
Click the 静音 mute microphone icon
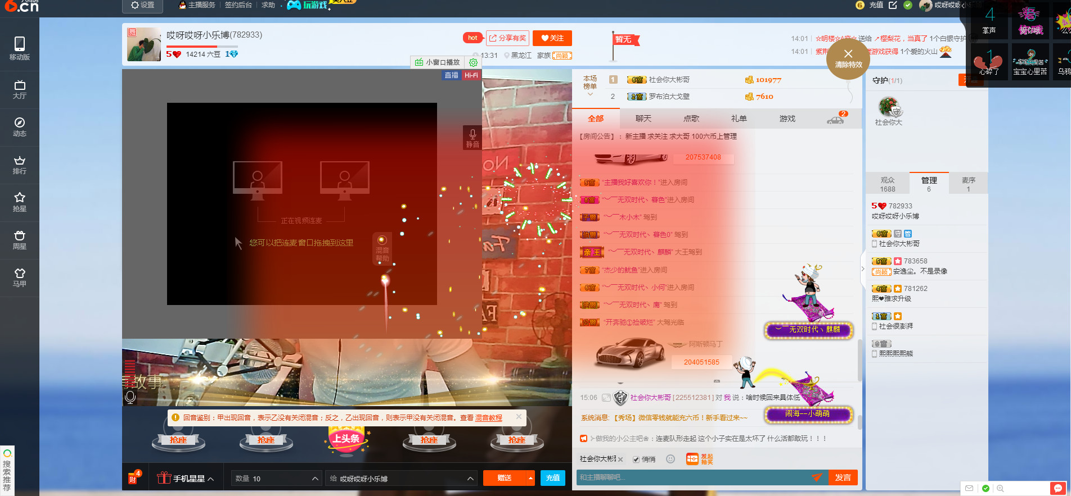pos(472,138)
